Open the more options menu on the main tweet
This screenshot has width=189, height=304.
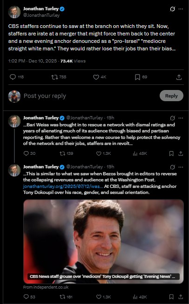[181, 9]
